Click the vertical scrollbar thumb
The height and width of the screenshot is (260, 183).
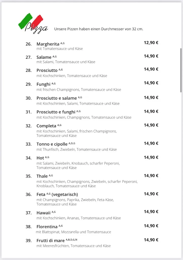click(181, 70)
